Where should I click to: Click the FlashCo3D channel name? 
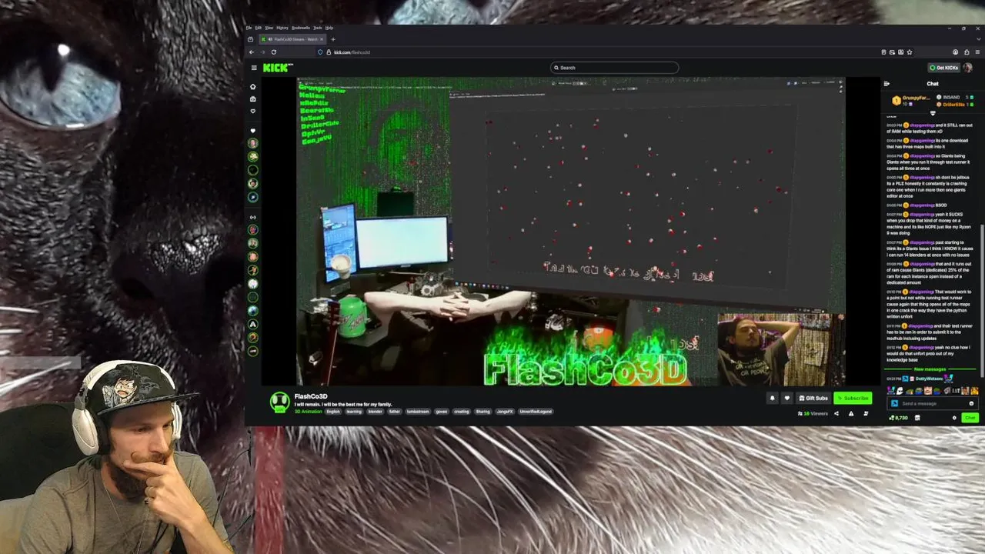(311, 396)
